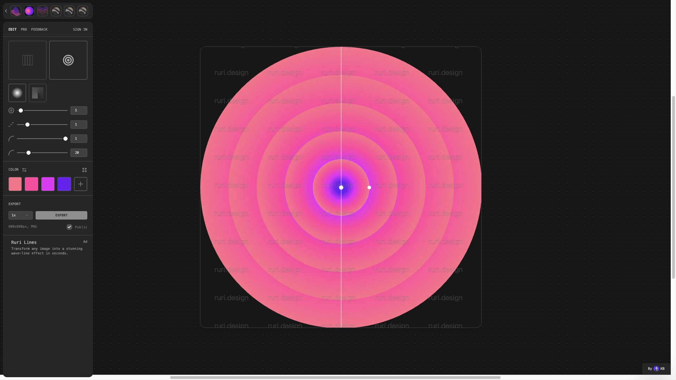Screen dimensions: 676x380
Task: Expand the 1x export scale dropdown
Action: 20,215
